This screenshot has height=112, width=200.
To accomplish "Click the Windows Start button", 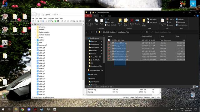I will pyautogui.click(x=3, y=109).
